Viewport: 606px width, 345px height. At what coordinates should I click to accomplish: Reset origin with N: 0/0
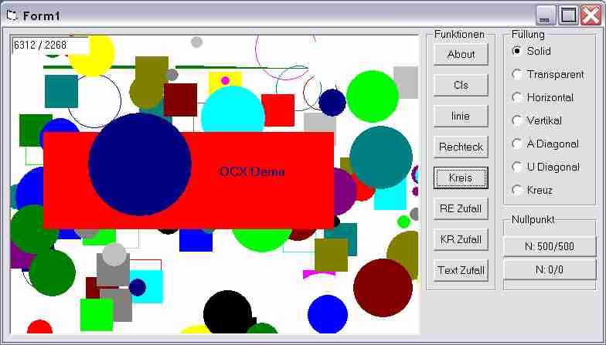(549, 270)
